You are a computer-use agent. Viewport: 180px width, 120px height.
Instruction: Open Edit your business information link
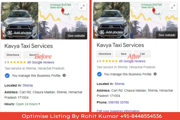[118, 111]
